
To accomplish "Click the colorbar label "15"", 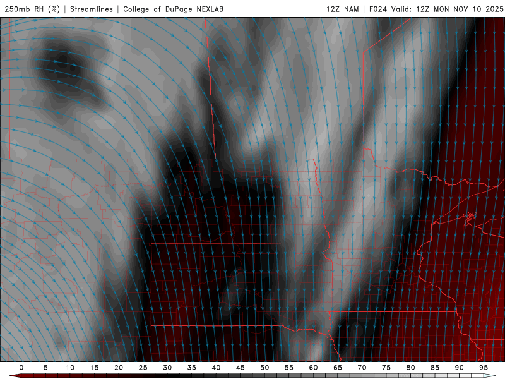I will tap(94, 368).
